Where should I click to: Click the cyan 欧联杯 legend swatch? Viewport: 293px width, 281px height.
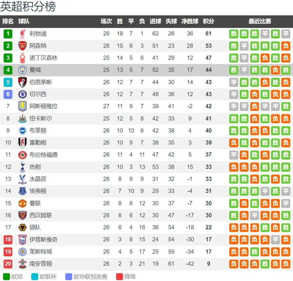(35, 276)
